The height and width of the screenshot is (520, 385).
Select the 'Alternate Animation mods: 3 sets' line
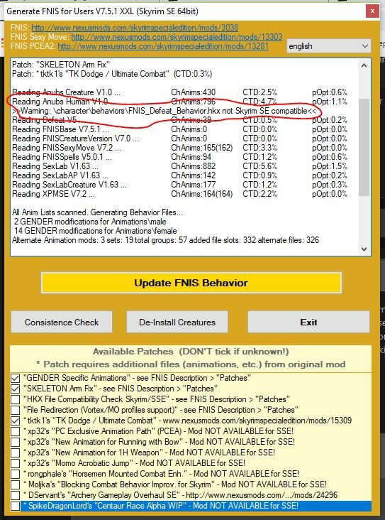pyautogui.click(x=165, y=240)
